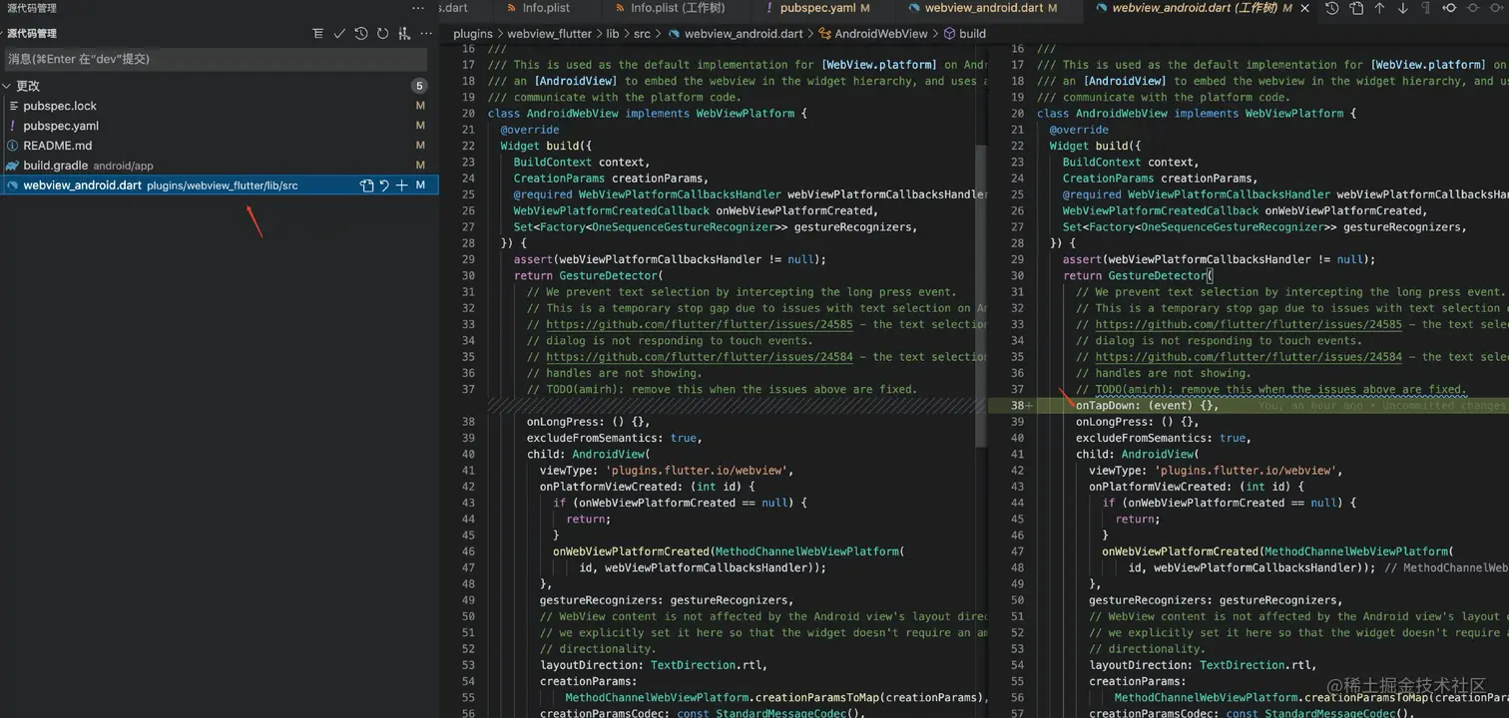
Task: Open flutter issue 24585 link in right pane
Action: 1248,324
